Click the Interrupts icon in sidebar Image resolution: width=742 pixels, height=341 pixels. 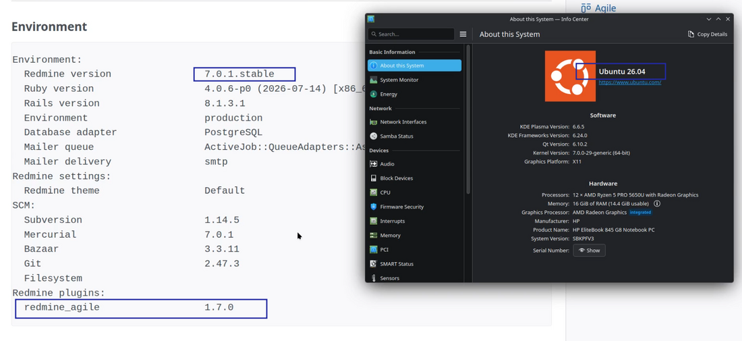pyautogui.click(x=374, y=221)
